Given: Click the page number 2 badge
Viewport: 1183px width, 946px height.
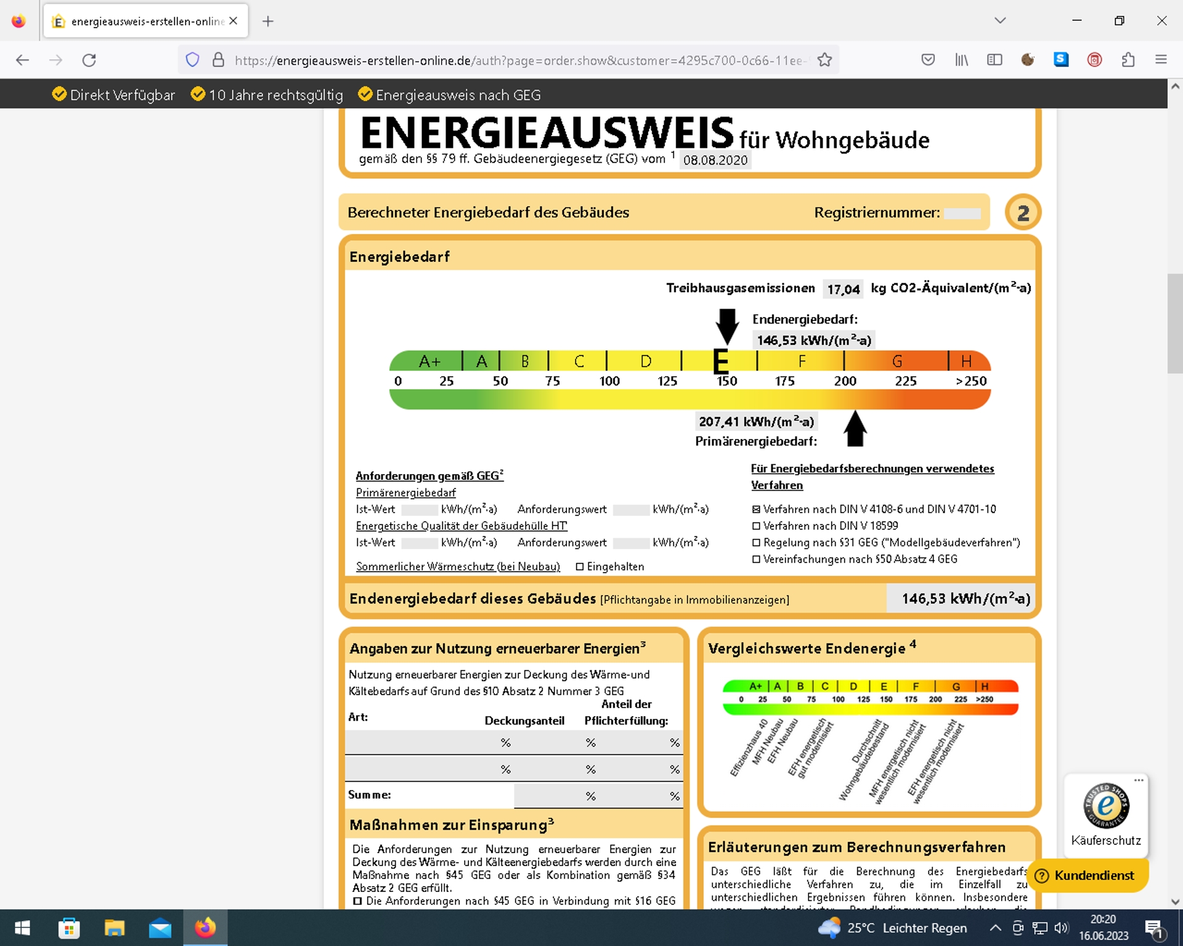Looking at the screenshot, I should [1023, 212].
